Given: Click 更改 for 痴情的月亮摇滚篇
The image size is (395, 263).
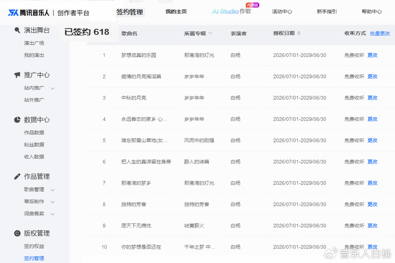Looking at the screenshot, I should pyautogui.click(x=372, y=77).
